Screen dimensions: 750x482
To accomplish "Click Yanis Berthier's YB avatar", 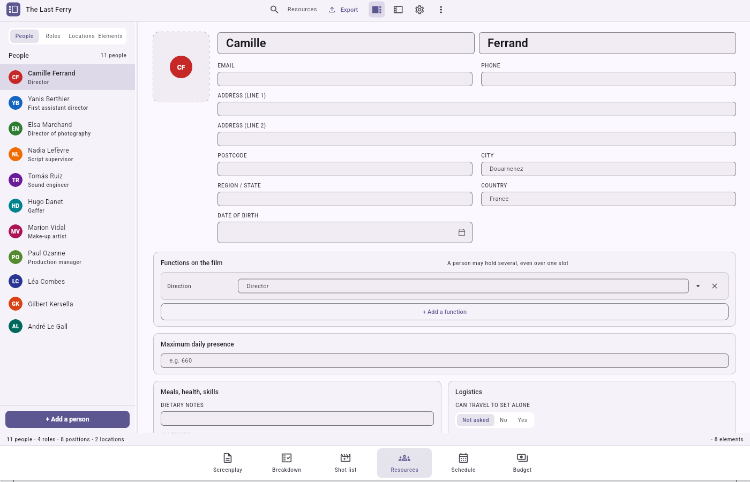I will 16,103.
